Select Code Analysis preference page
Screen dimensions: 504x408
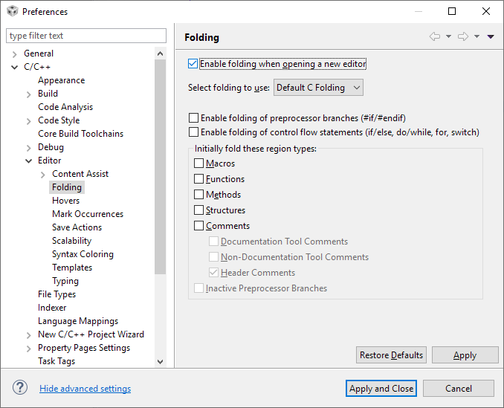click(x=65, y=107)
